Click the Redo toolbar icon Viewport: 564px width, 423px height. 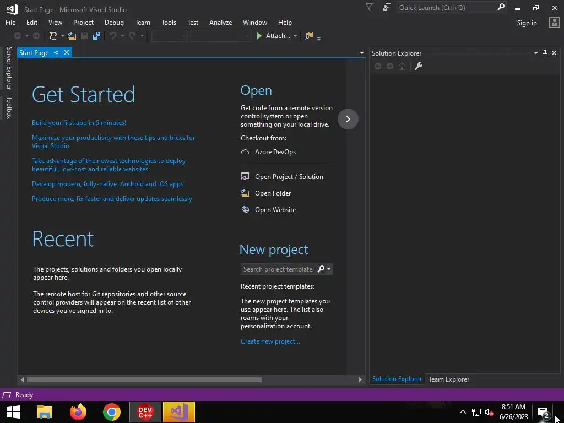132,36
